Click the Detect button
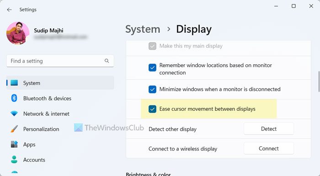This screenshot has width=320, height=176. coord(269,129)
